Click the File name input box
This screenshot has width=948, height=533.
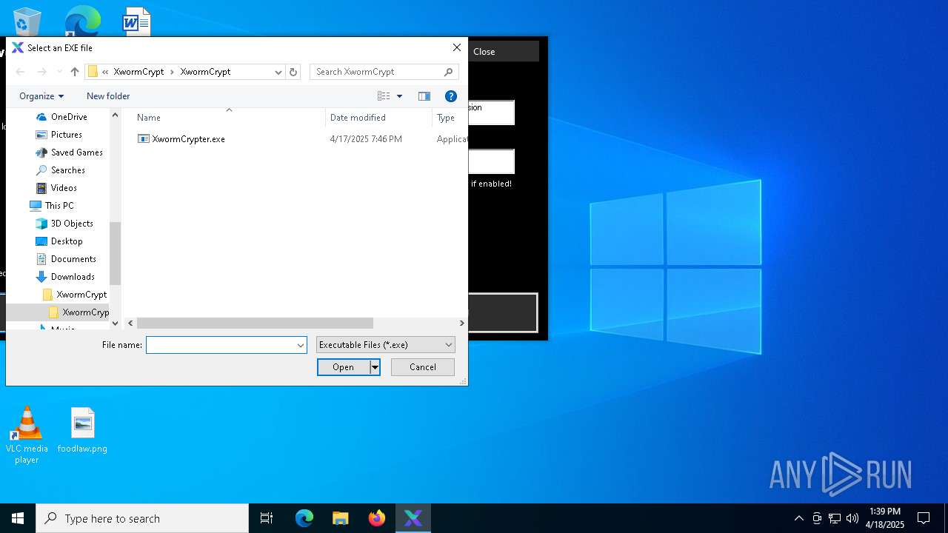click(221, 345)
